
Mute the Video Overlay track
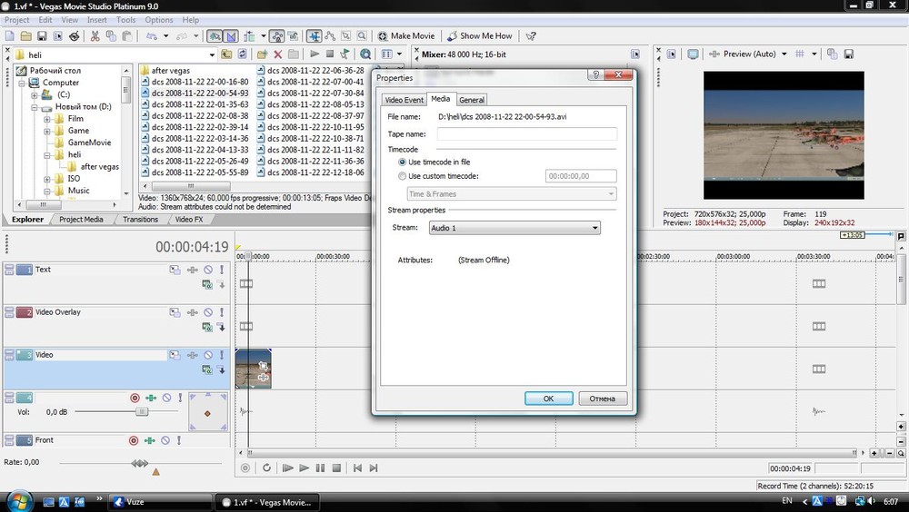pyautogui.click(x=207, y=312)
